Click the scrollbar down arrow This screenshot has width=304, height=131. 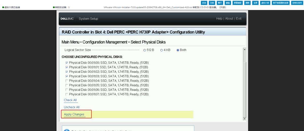point(244,119)
